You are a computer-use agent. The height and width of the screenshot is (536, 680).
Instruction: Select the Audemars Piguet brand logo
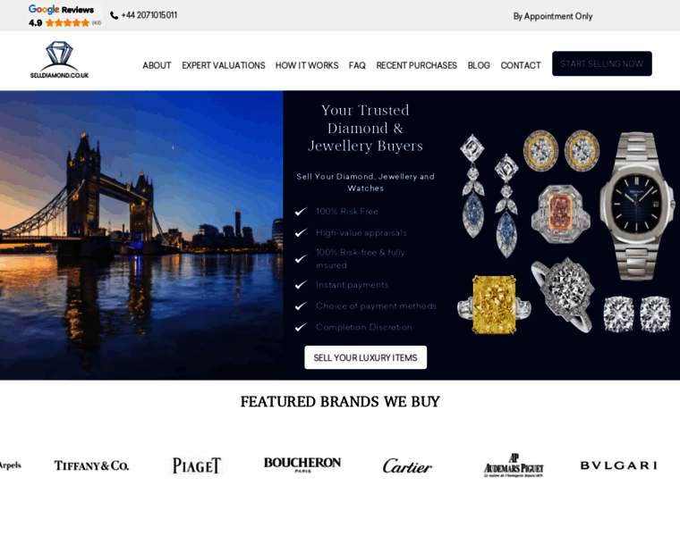(514, 465)
